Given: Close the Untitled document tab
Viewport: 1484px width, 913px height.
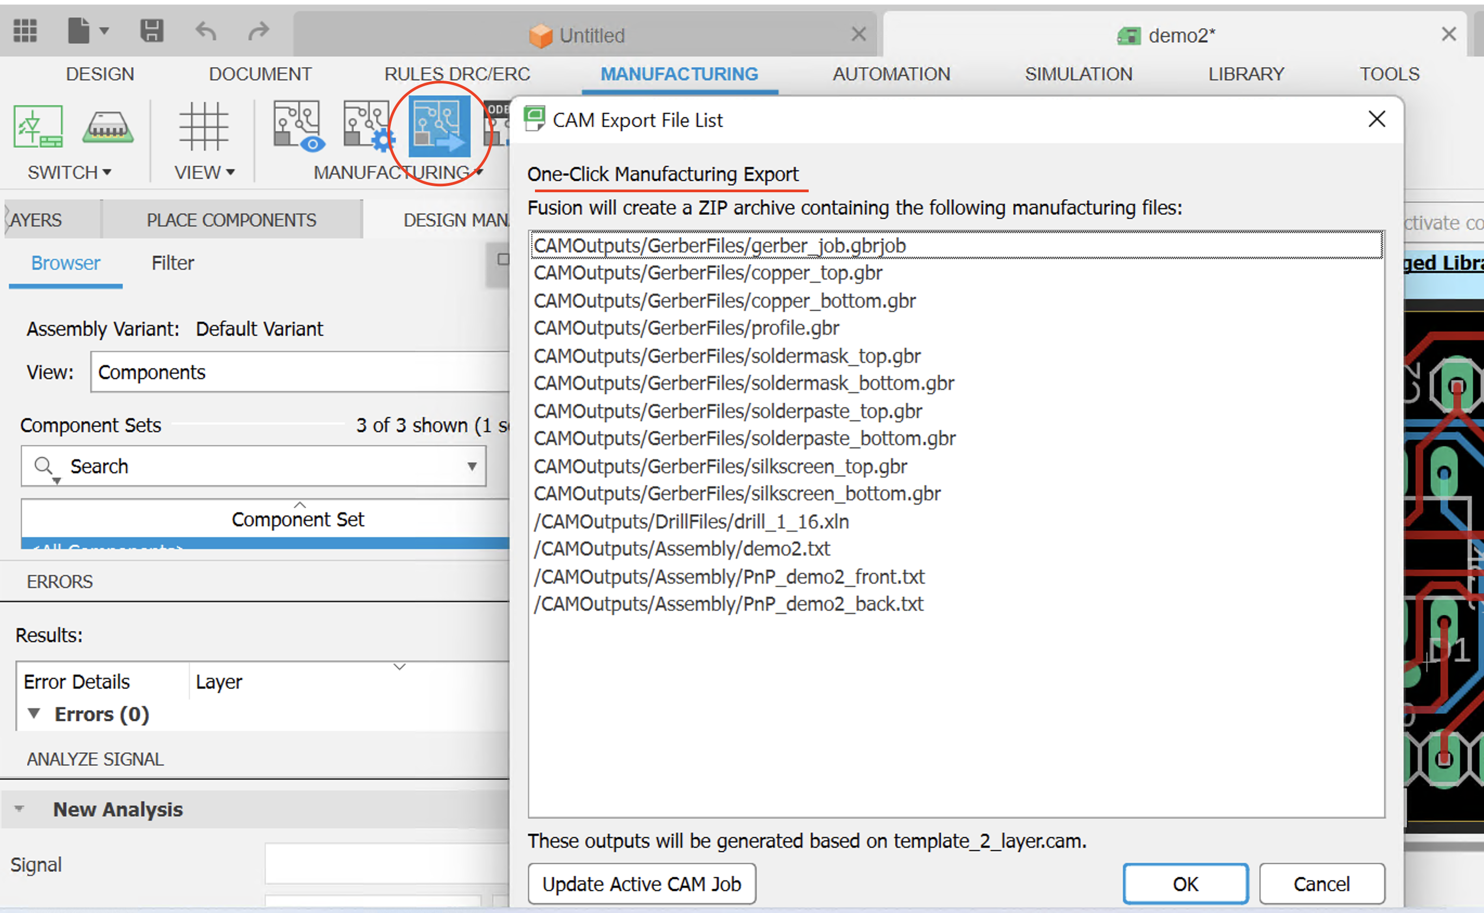Looking at the screenshot, I should (x=859, y=35).
